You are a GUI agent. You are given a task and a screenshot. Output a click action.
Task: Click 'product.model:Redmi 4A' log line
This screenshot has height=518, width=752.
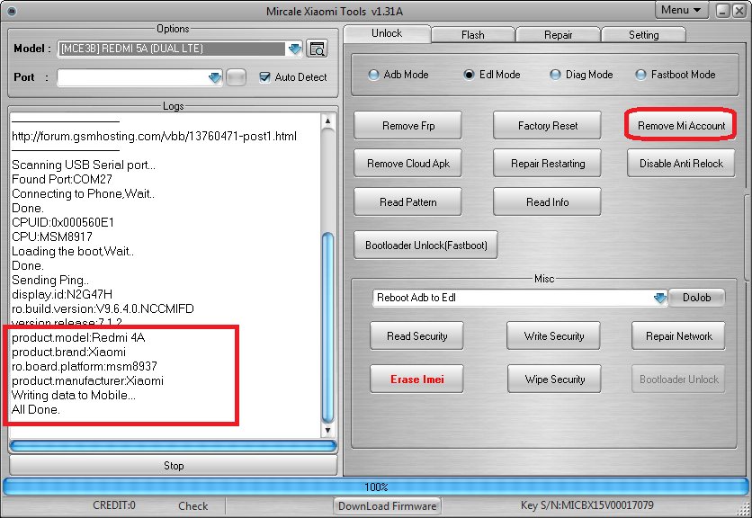click(78, 337)
